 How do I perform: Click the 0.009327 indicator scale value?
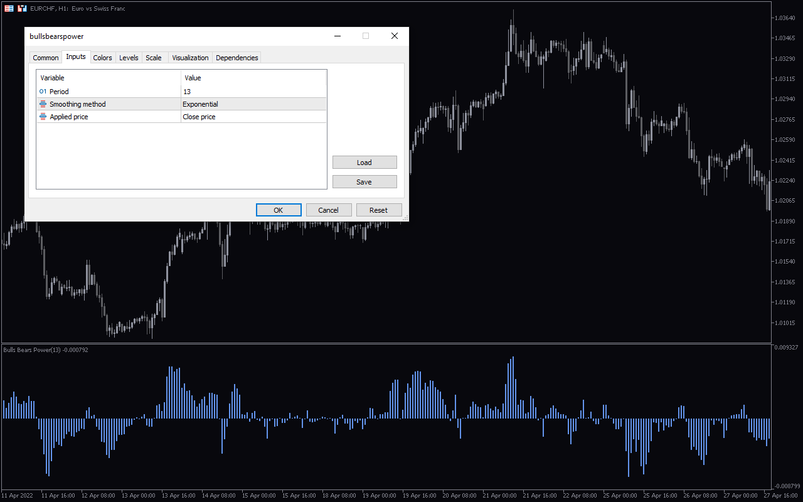(787, 347)
